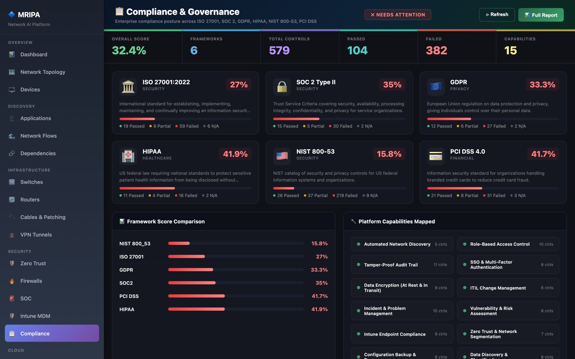575x359 pixels.
Task: Click the SOC sidebar icon
Action: (x=12, y=299)
